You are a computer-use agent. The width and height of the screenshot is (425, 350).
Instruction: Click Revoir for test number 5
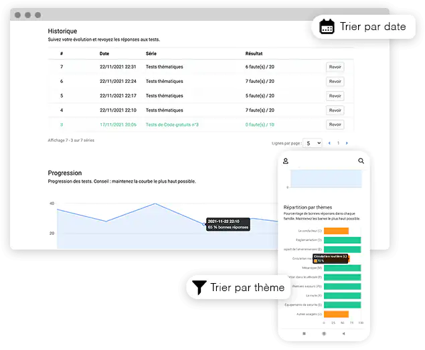point(335,96)
